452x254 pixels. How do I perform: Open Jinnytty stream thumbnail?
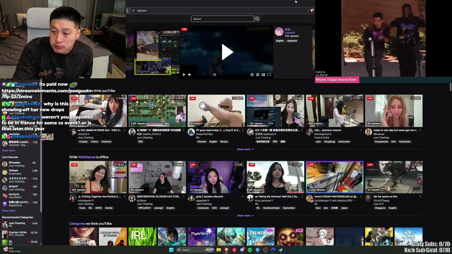98,111
